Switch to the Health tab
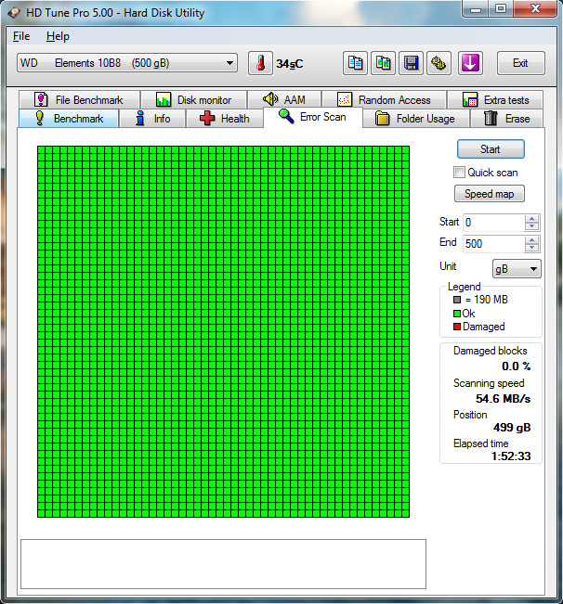The width and height of the screenshot is (563, 604). coord(225,118)
